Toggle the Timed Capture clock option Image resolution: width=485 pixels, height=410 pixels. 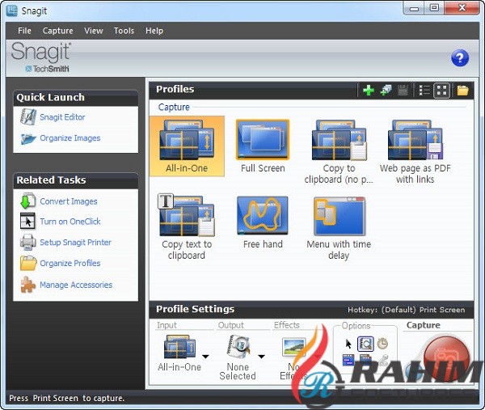(382, 343)
